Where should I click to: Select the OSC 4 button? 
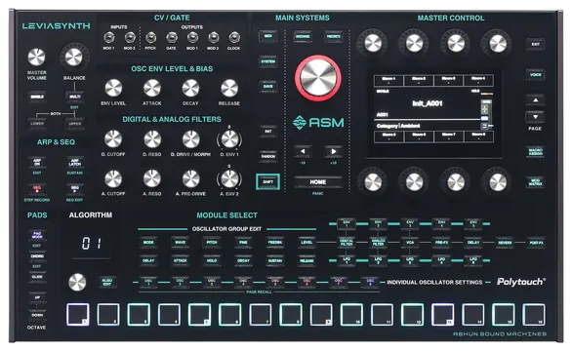coord(243,282)
